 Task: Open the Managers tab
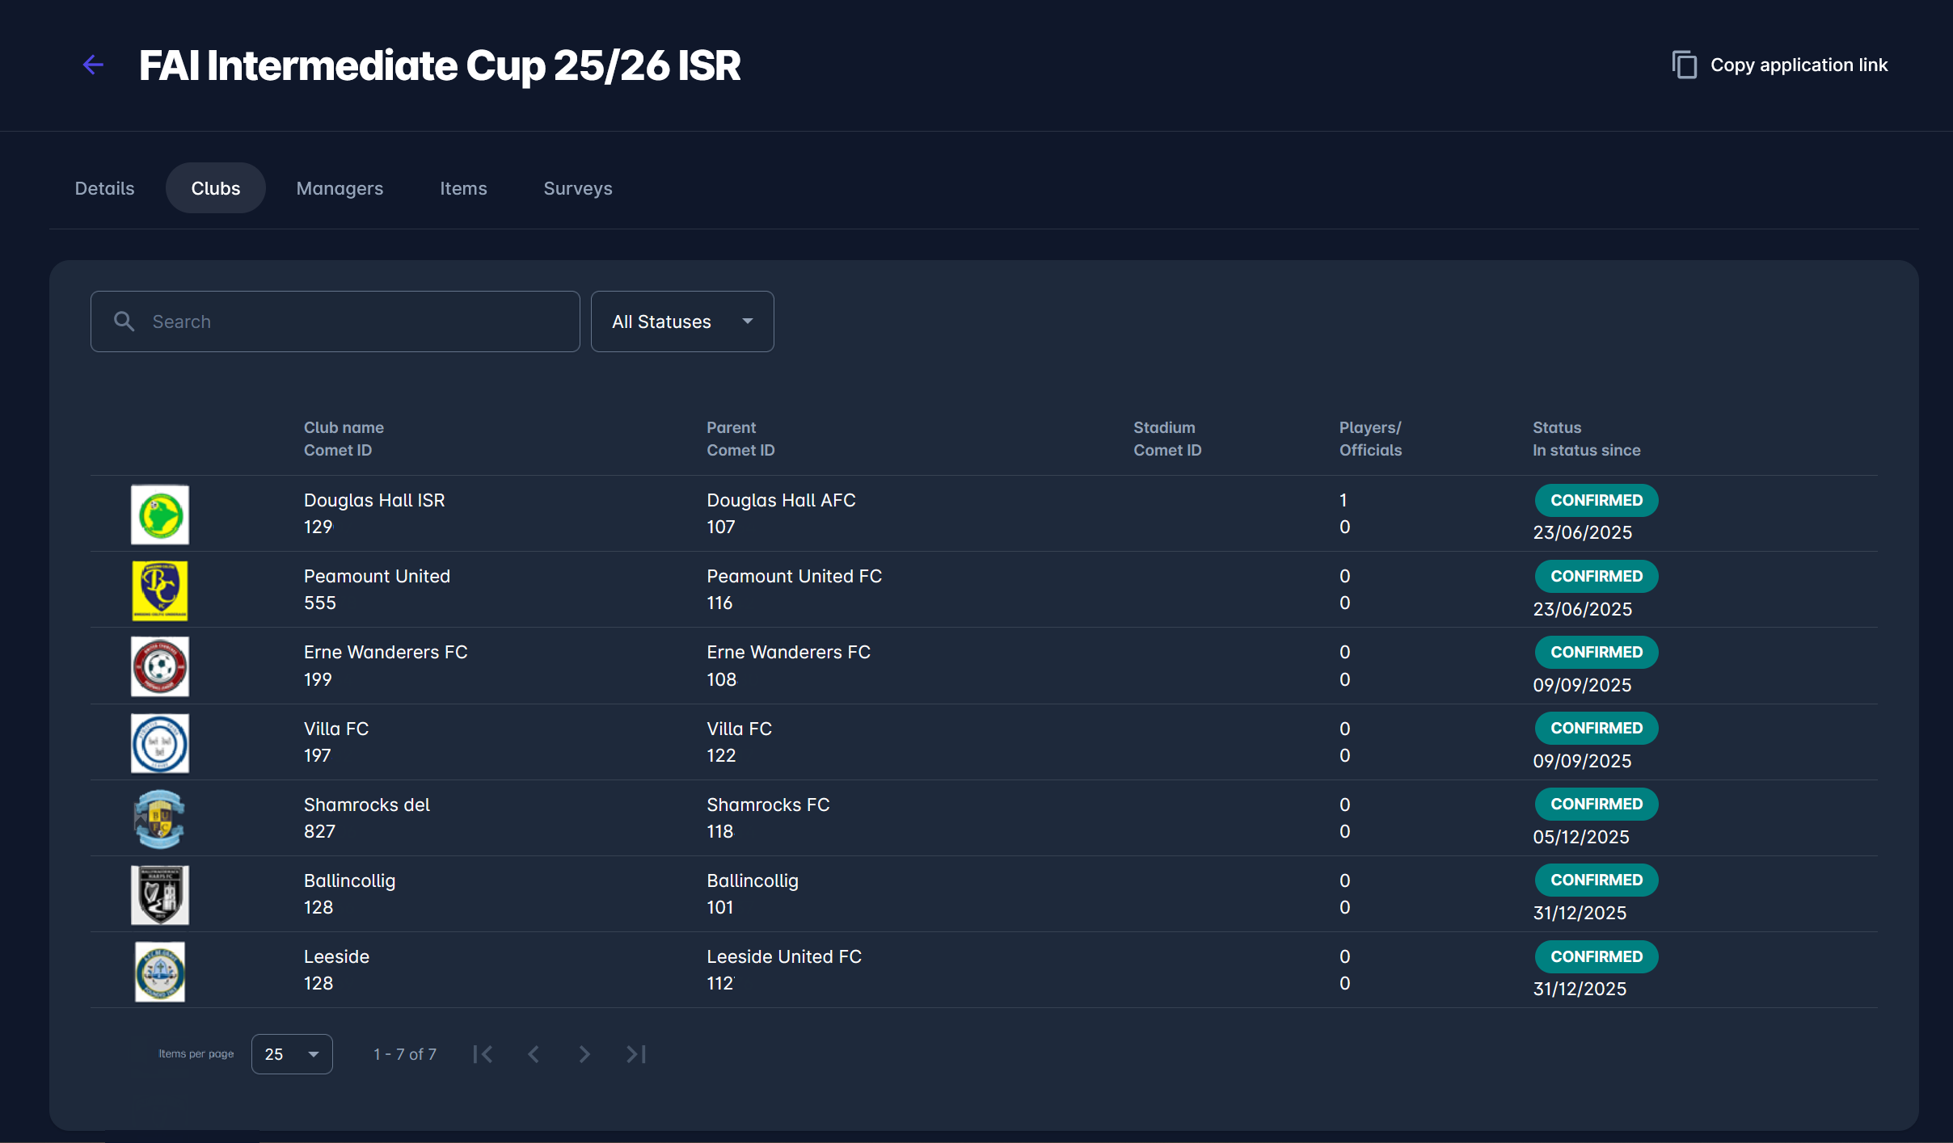pyautogui.click(x=340, y=188)
